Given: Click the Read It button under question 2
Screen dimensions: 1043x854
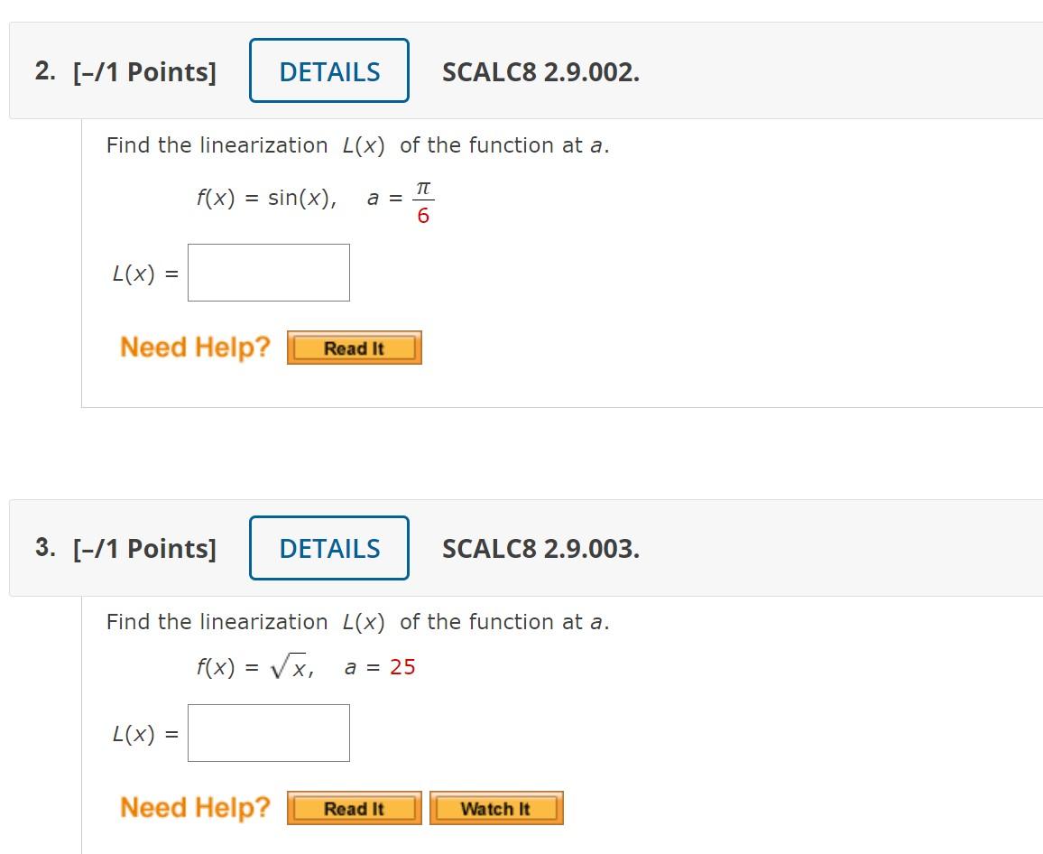Looking at the screenshot, I should 354,348.
